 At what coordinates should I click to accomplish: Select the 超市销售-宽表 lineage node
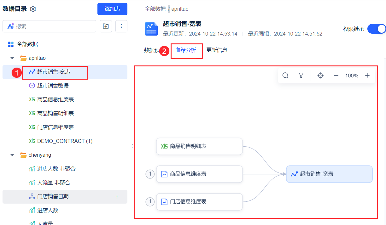(329, 174)
